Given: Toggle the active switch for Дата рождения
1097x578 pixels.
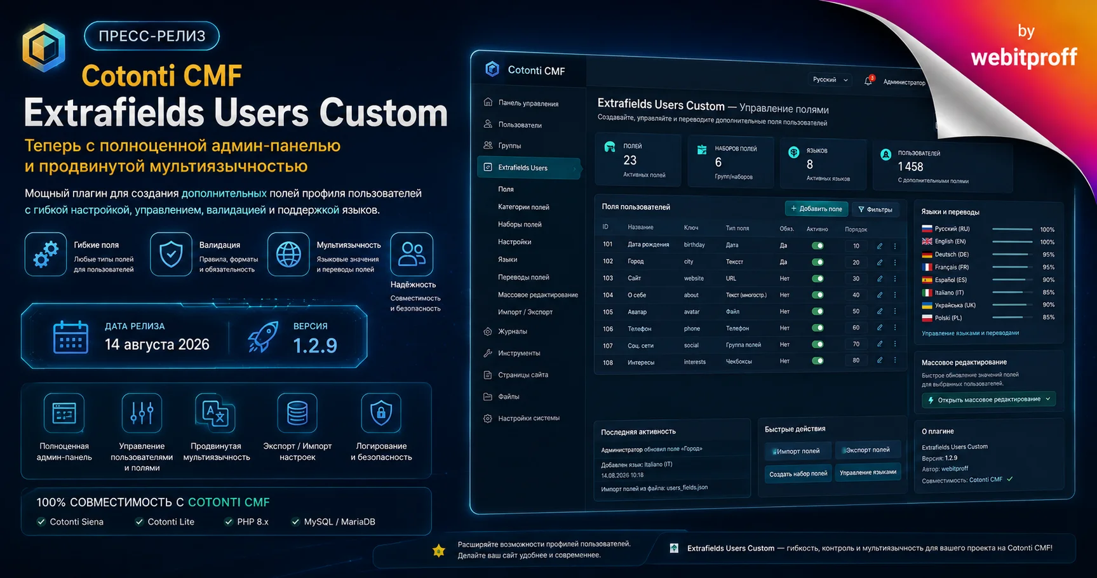Looking at the screenshot, I should point(818,246).
